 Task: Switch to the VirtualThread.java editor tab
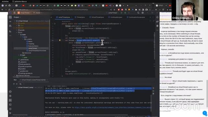click(x=97, y=17)
